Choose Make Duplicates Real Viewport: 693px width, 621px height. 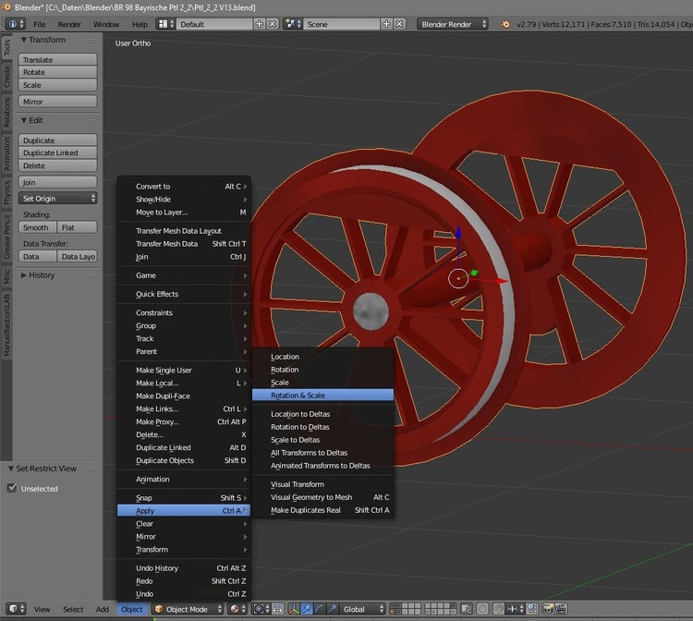click(322, 510)
